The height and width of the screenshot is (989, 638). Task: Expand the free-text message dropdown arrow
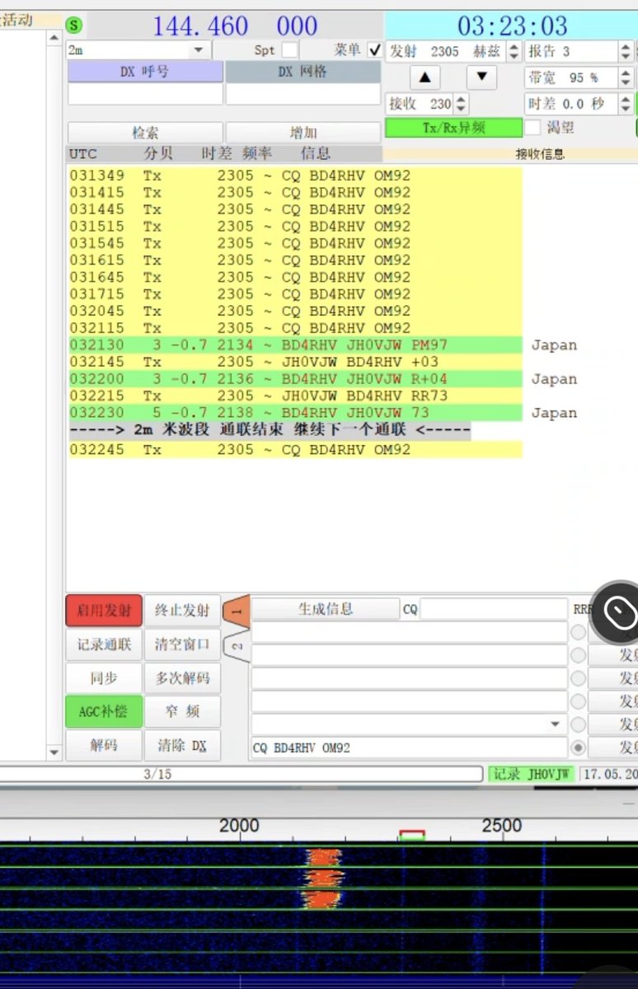point(554,724)
